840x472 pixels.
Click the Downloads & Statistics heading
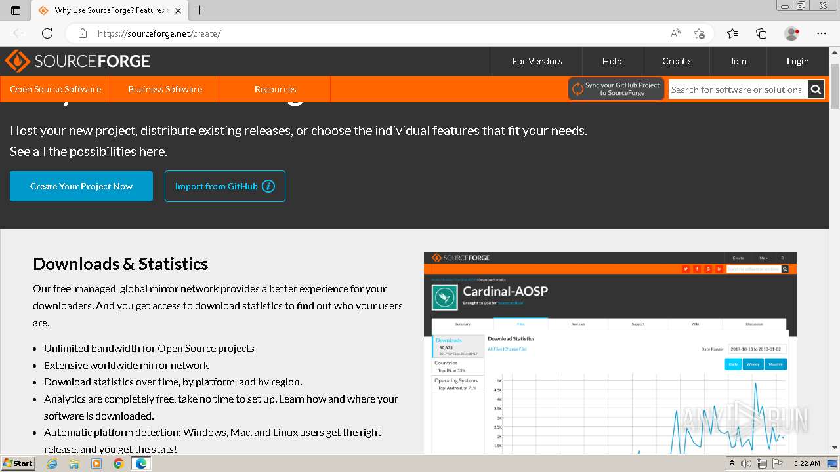click(120, 264)
